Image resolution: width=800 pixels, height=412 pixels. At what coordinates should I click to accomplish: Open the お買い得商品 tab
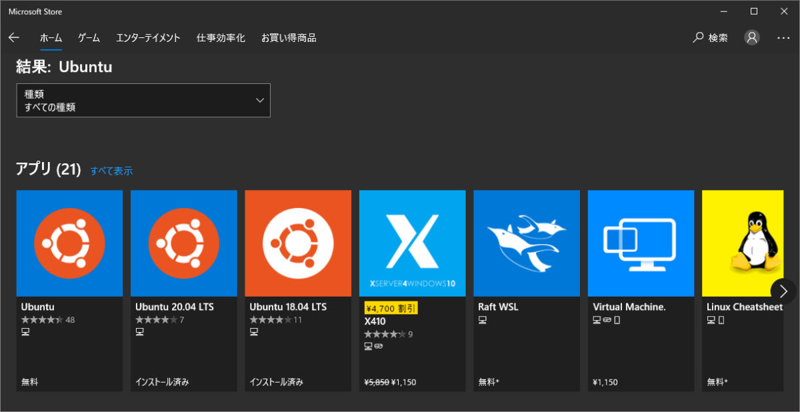pos(289,38)
